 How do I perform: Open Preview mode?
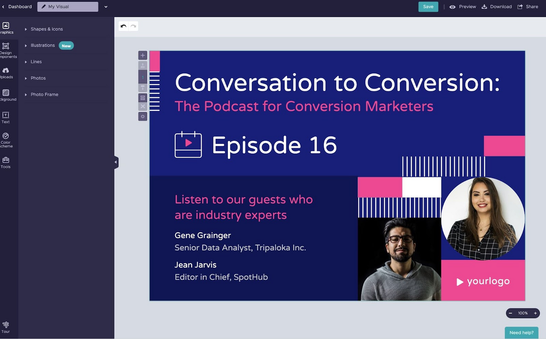pyautogui.click(x=463, y=7)
